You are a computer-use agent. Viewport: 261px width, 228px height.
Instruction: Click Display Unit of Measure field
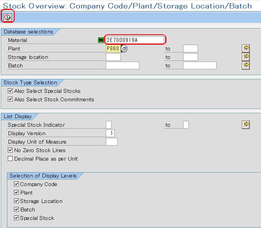112,142
